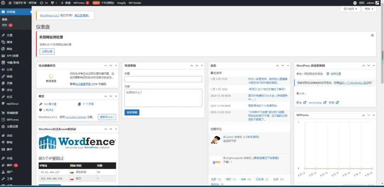
Task: Toggle the WPForms widget panel
Action: (x=374, y=115)
